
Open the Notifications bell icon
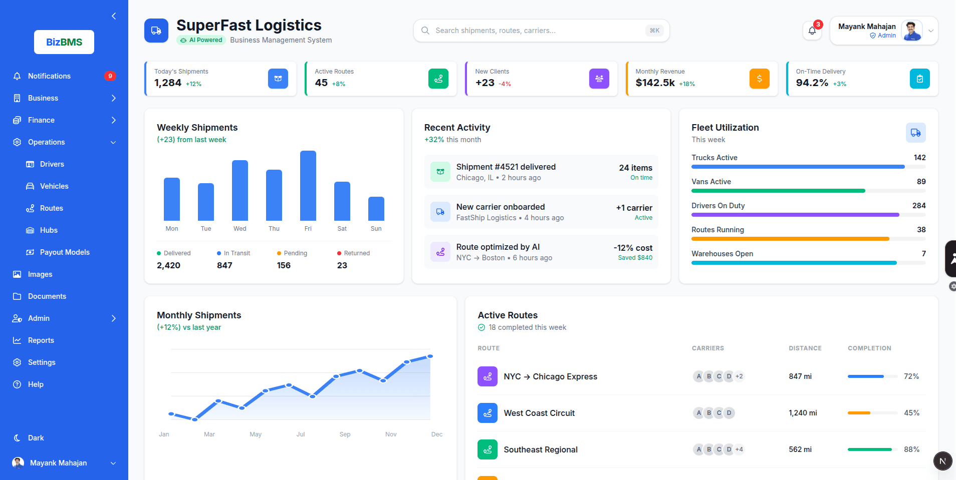(812, 31)
